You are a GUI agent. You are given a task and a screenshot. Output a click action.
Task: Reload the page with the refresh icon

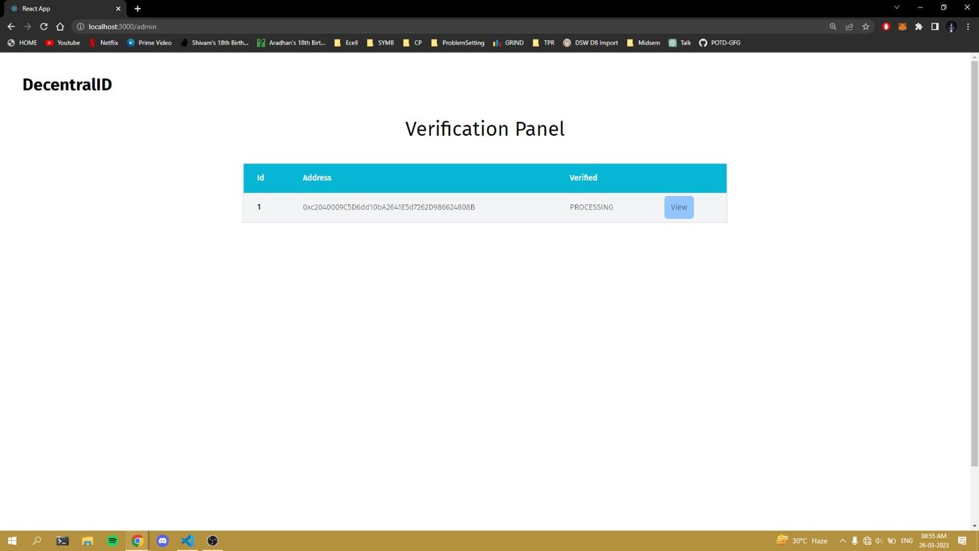(x=44, y=27)
